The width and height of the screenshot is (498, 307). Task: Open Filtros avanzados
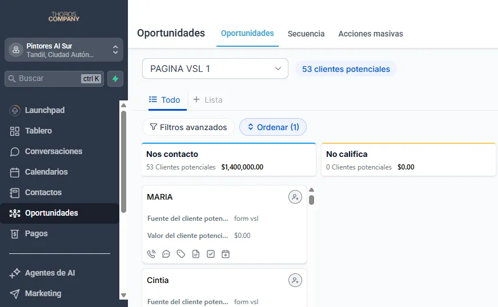point(188,127)
